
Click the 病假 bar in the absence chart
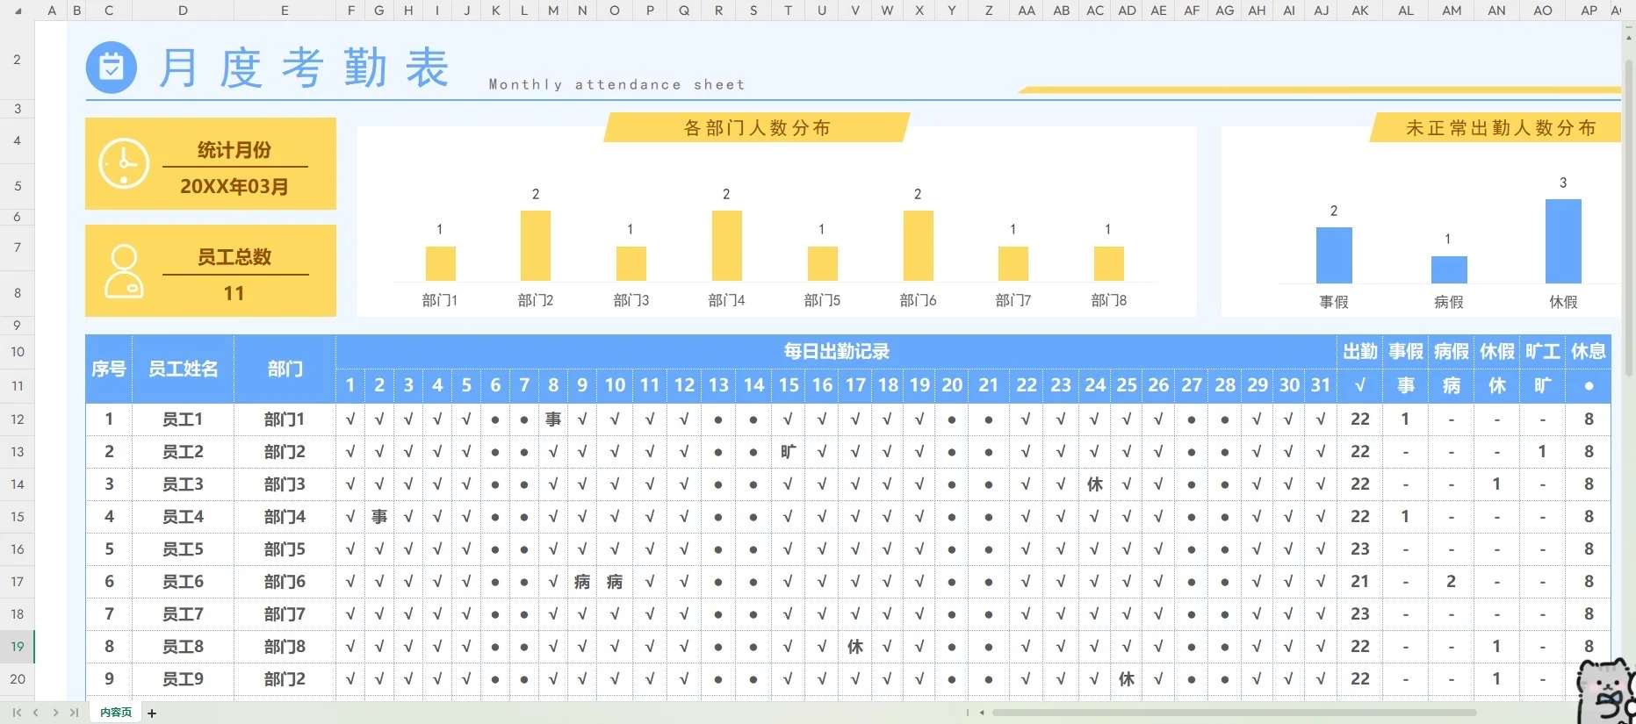click(1449, 269)
